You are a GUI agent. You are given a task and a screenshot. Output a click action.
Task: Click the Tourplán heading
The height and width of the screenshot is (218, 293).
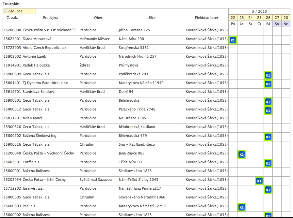click(11, 4)
